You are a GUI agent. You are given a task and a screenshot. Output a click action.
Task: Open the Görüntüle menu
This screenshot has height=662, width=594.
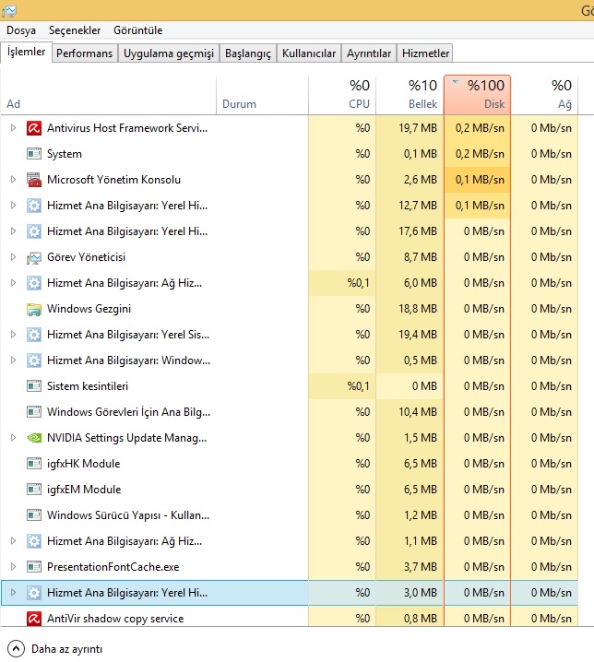click(x=138, y=30)
